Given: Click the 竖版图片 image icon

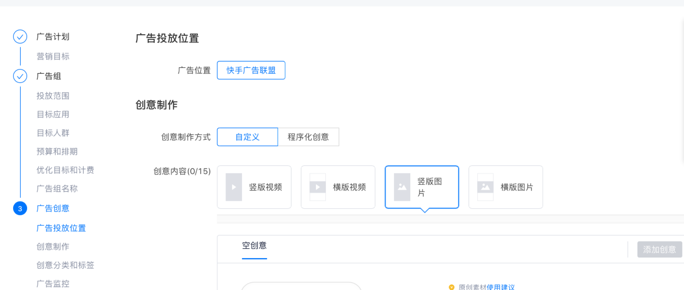Looking at the screenshot, I should 402,187.
